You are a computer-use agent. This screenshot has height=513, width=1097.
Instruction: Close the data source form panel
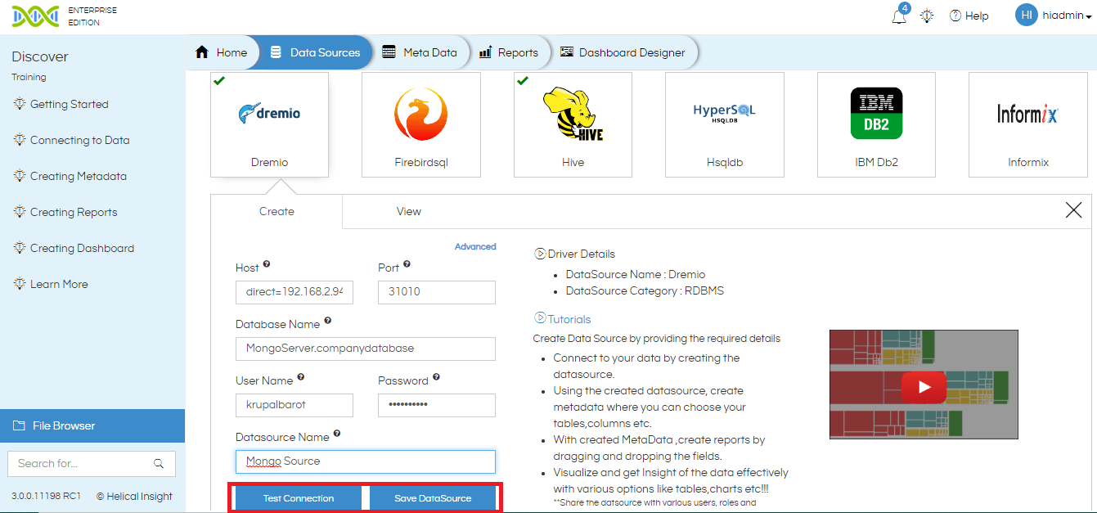click(1074, 210)
